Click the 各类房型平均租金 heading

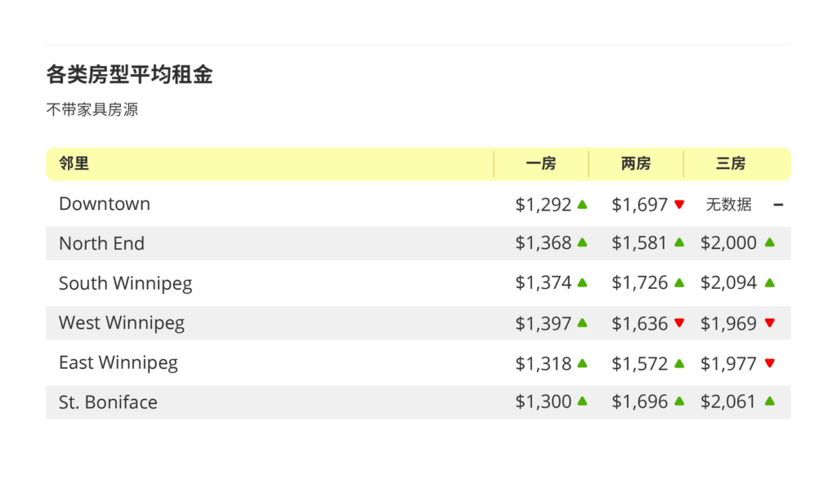[x=129, y=75]
